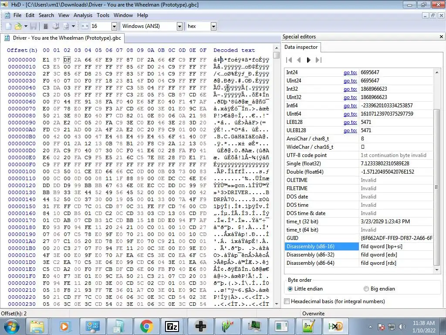Select the GUID row in Data inspector
Screen dimensions: 446x335
click(359, 238)
